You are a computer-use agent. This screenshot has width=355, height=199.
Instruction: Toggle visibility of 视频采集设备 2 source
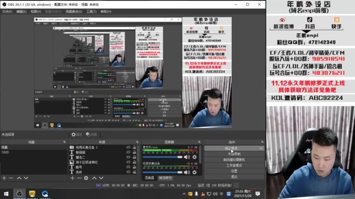point(128,147)
